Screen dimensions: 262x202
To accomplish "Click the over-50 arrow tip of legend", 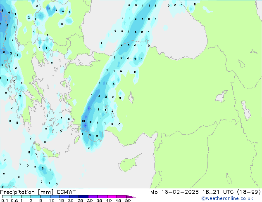I will (x=131, y=197).
